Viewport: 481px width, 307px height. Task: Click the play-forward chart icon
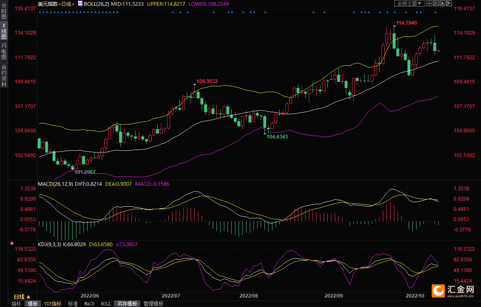point(442,3)
